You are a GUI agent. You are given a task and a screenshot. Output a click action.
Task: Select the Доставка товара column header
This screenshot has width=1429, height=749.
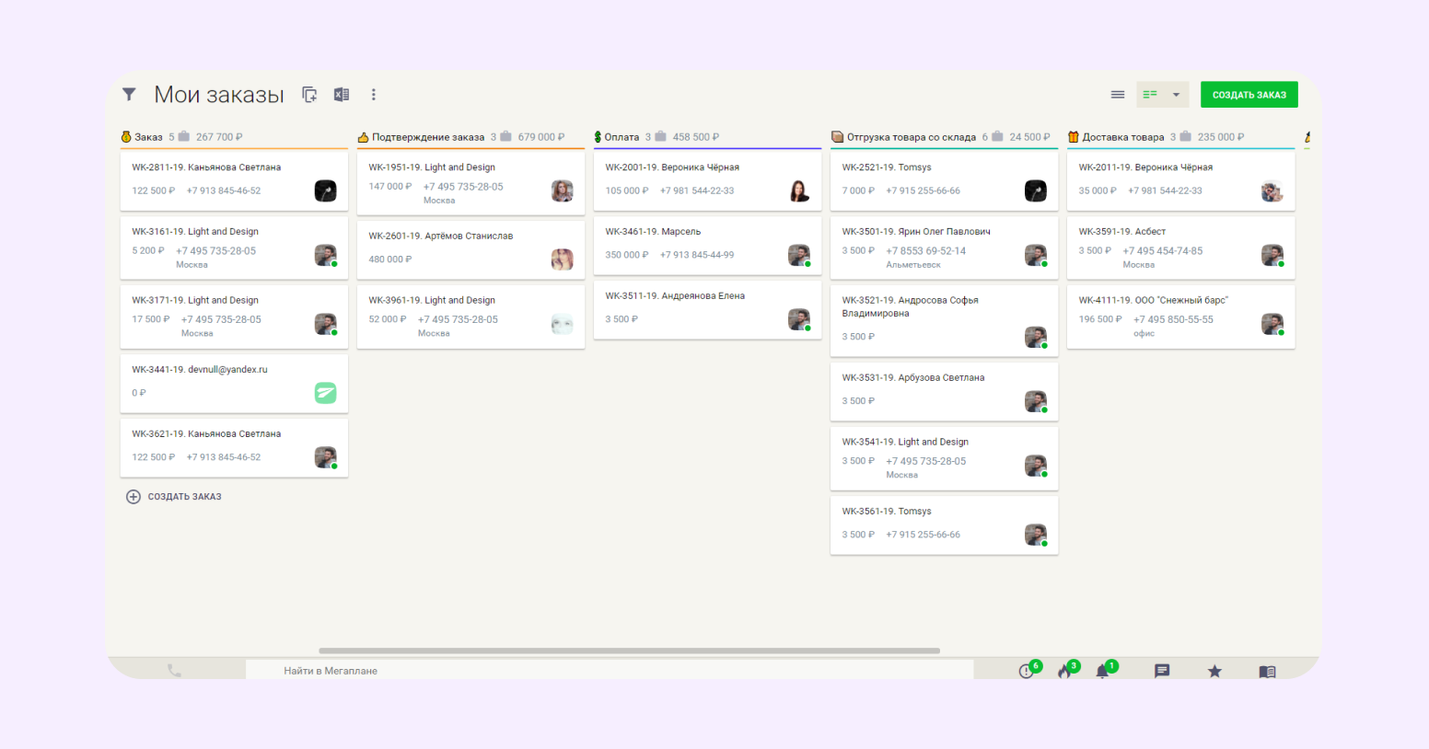coord(1122,137)
